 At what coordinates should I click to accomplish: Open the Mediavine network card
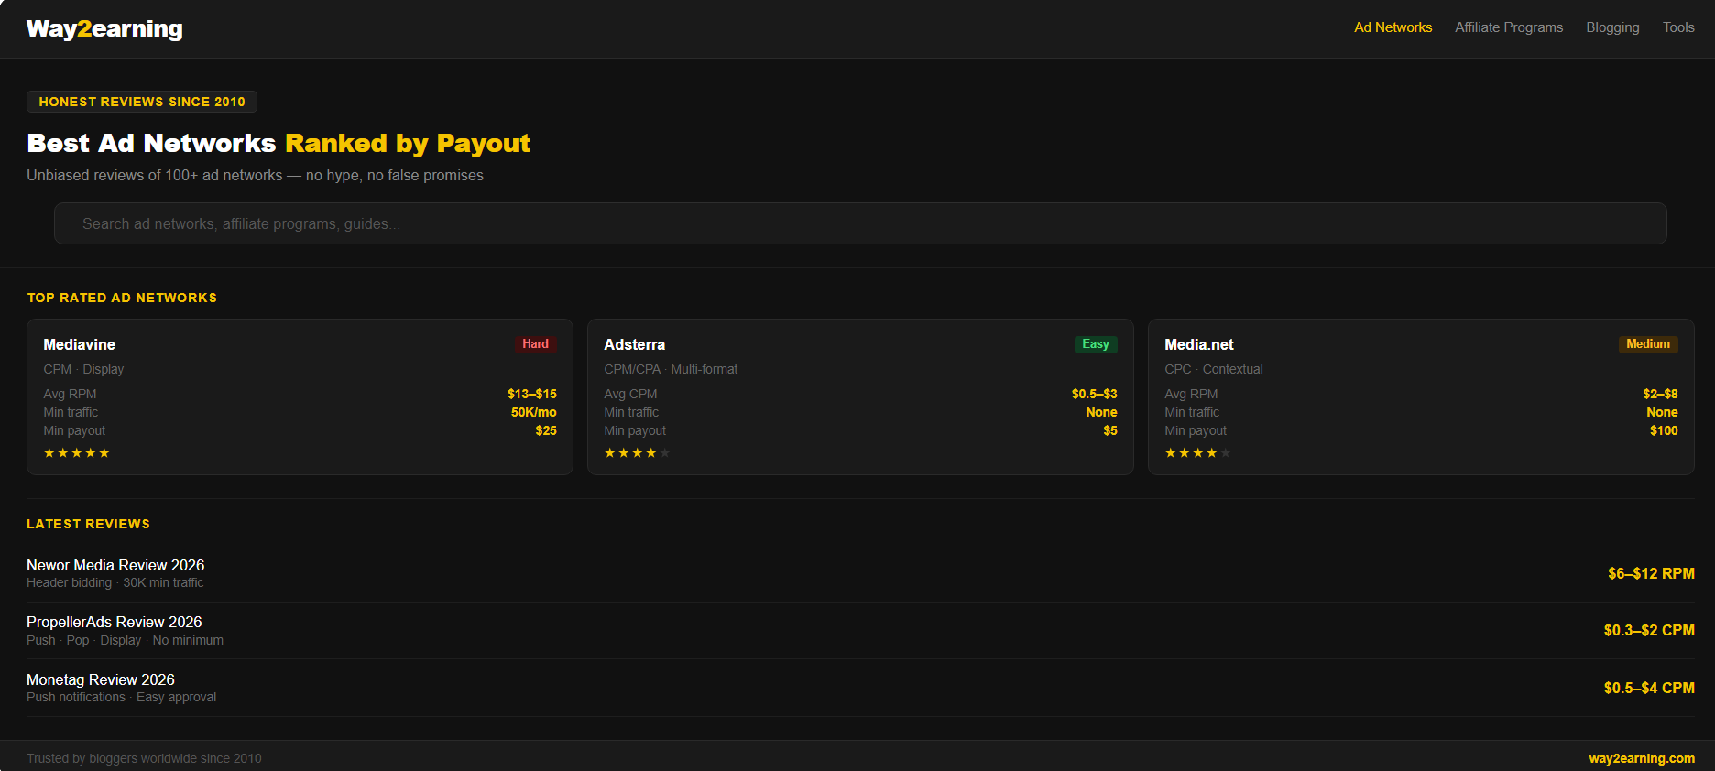coord(300,396)
